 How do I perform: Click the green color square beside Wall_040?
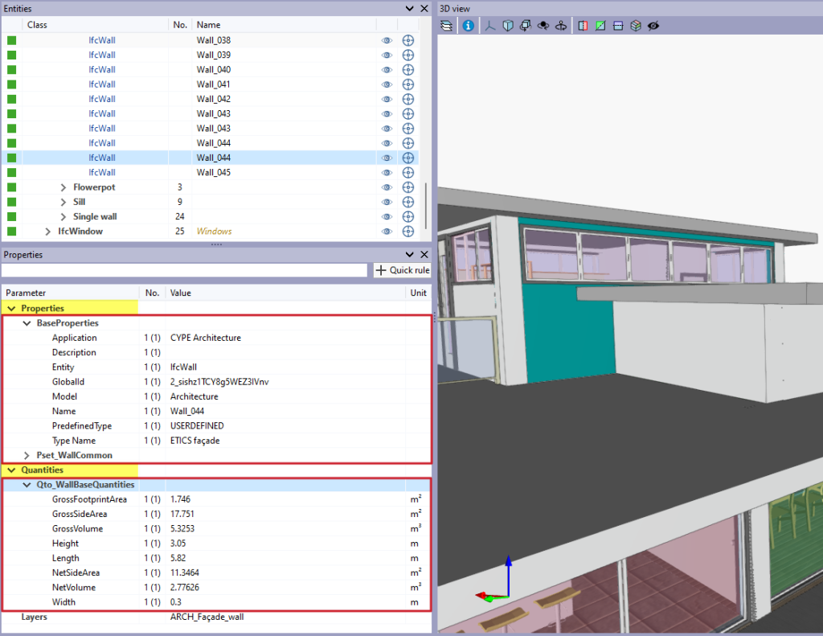click(11, 70)
